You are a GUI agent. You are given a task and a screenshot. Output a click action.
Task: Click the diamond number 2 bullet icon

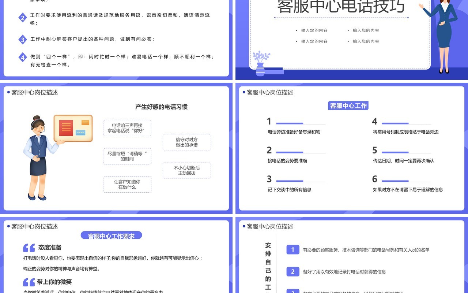coord(23,18)
